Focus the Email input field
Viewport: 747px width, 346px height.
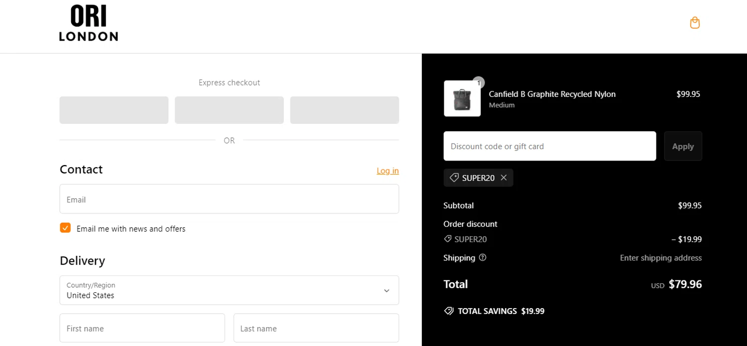tap(229, 199)
